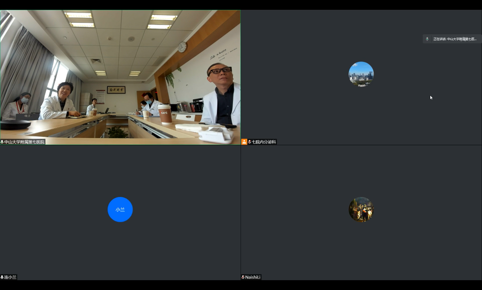This screenshot has width=482, height=290.
Task: Select empty area of 七院内分泌科 tile
Action: coord(312,111)
